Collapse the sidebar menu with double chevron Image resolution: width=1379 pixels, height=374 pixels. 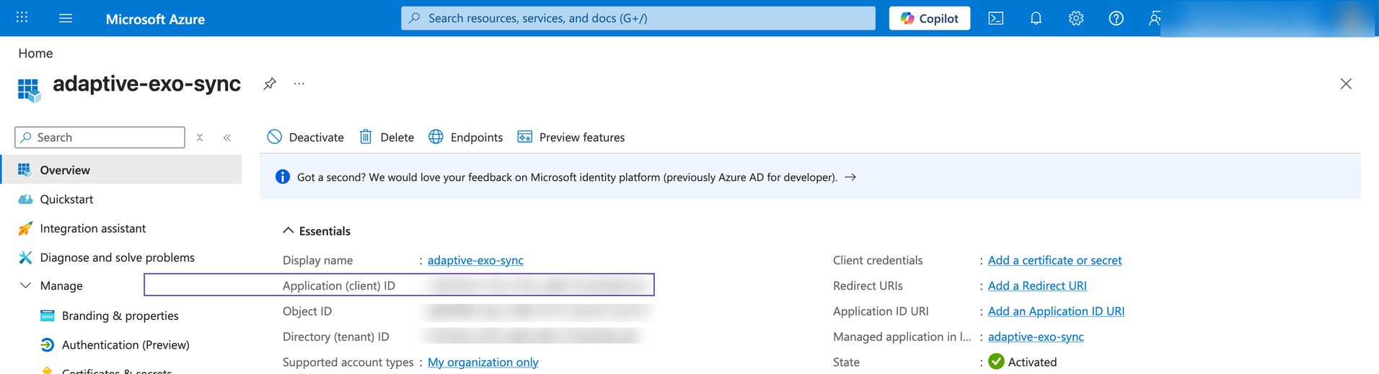click(x=226, y=137)
